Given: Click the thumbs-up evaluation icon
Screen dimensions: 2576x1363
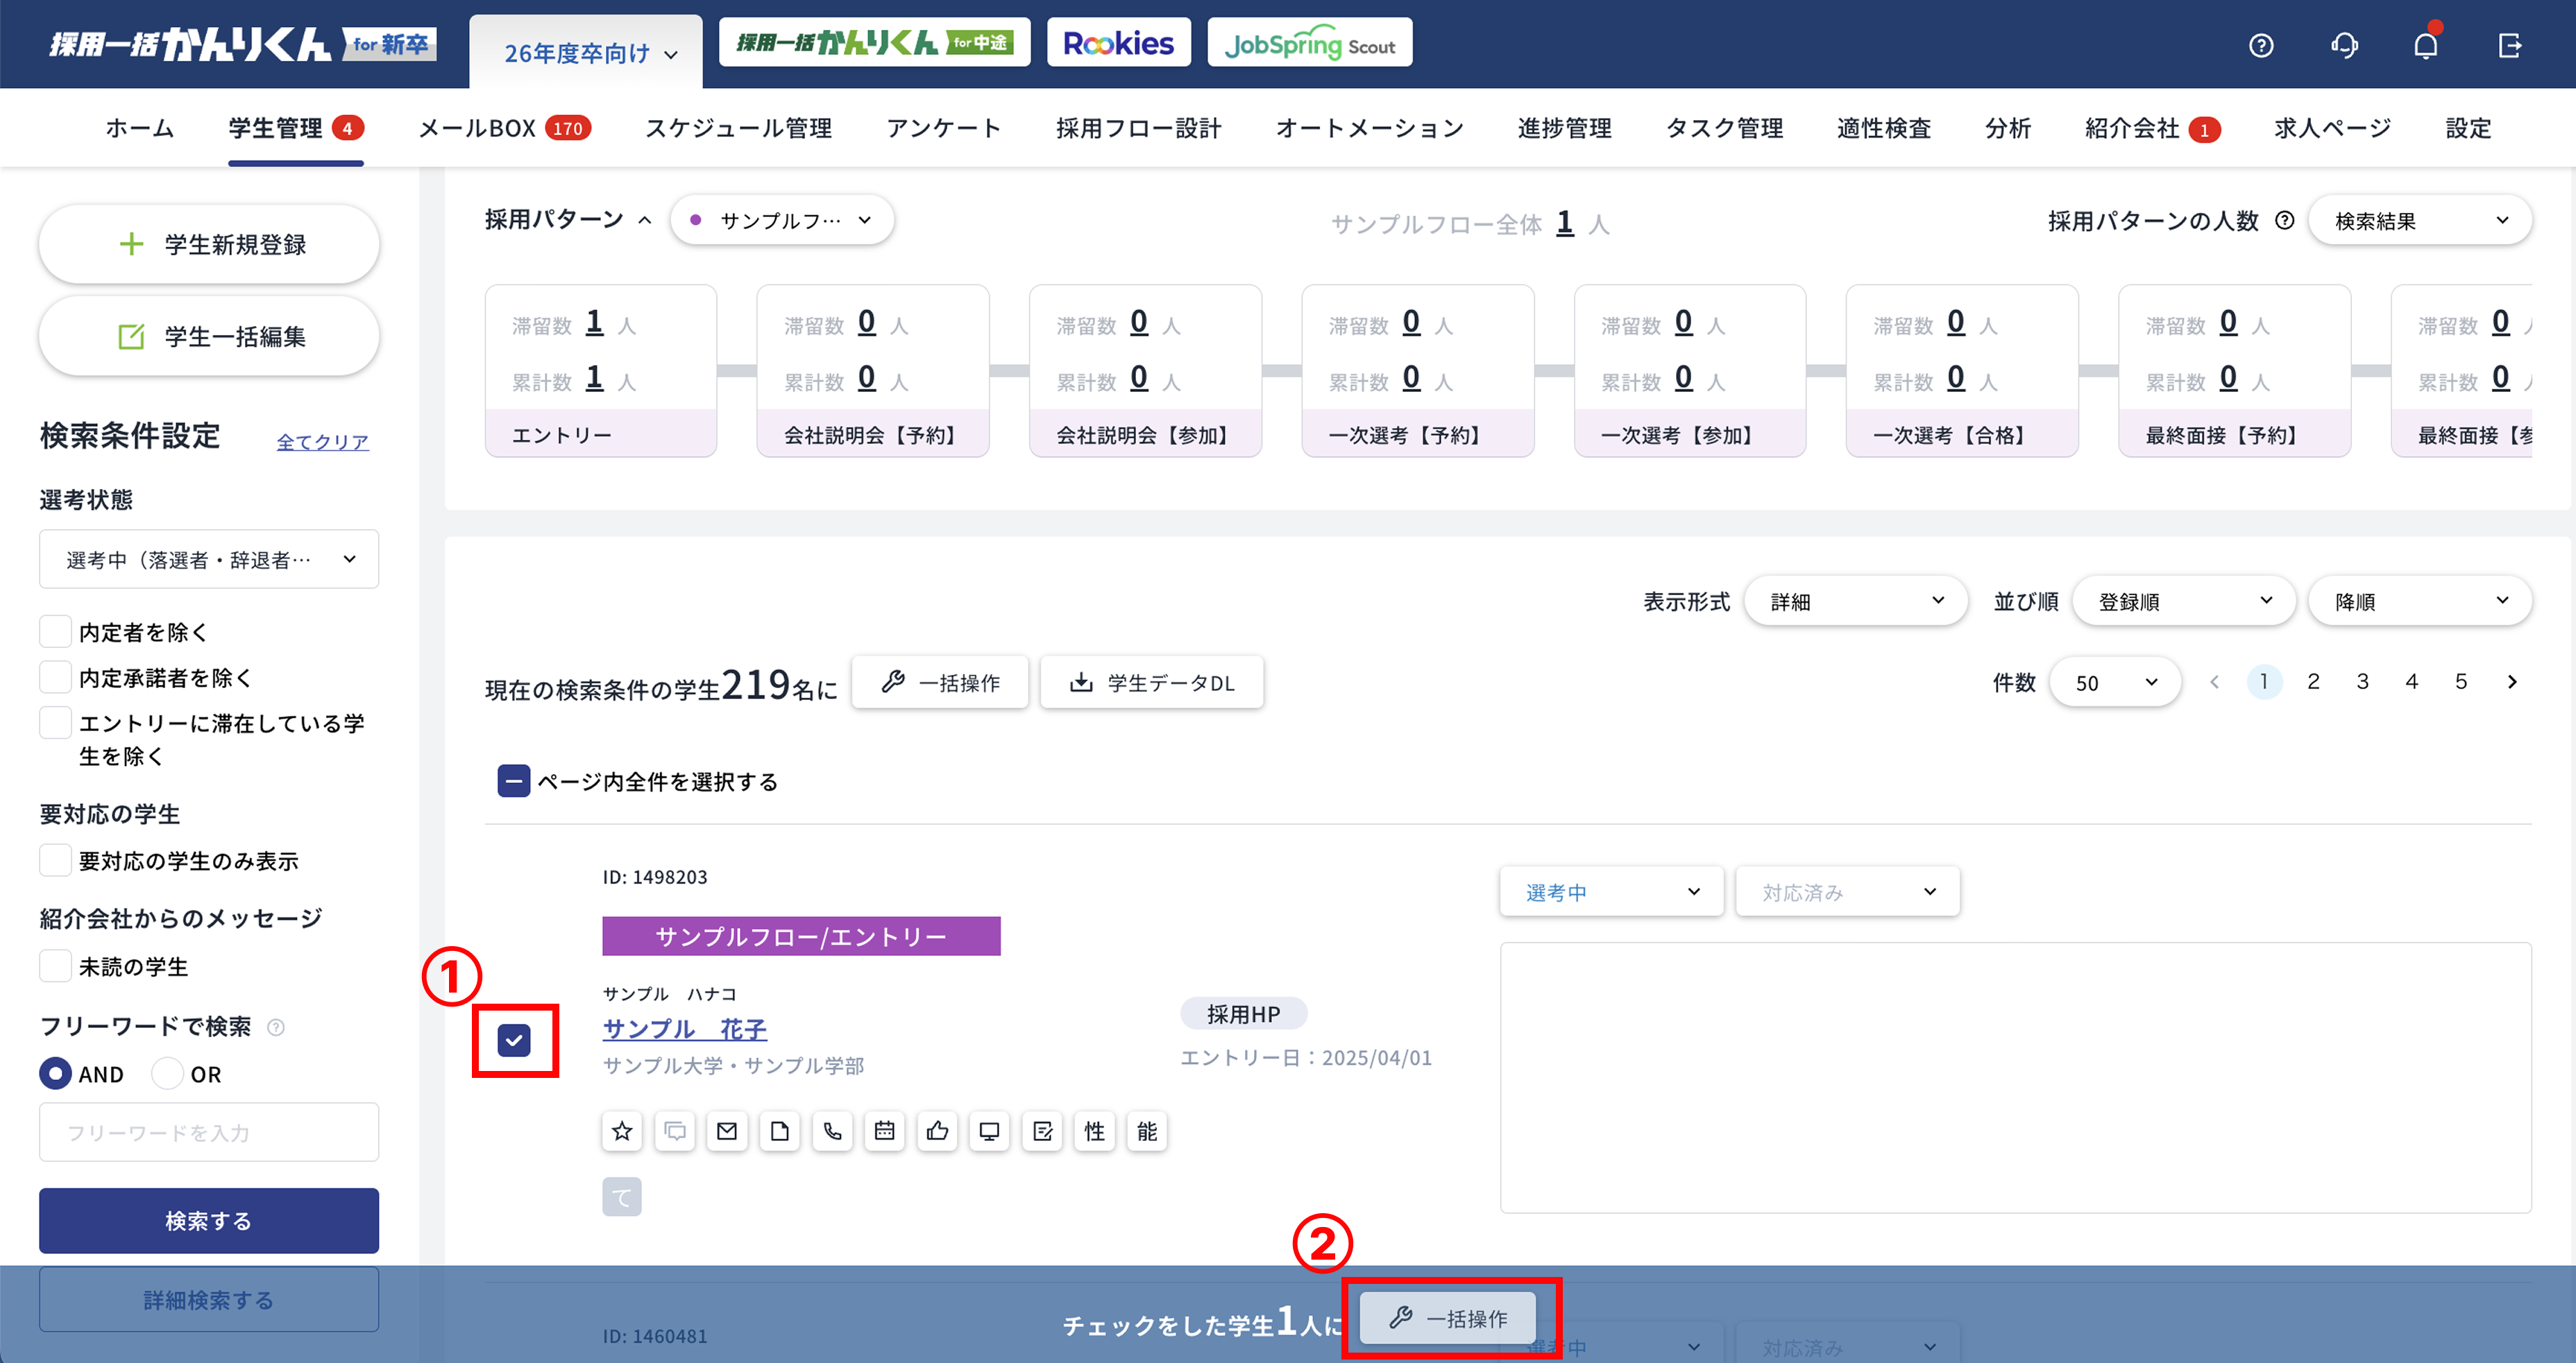Looking at the screenshot, I should 937,1130.
